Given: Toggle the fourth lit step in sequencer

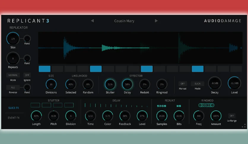Looking at the screenshot, I should (x=198, y=69).
